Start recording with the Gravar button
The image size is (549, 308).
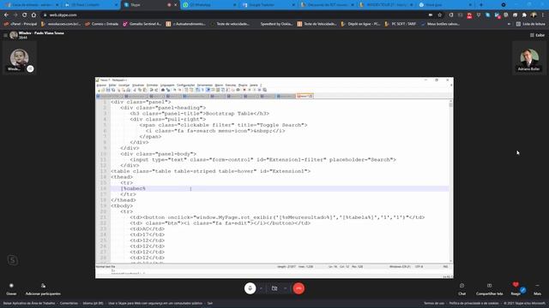[x=11, y=289]
